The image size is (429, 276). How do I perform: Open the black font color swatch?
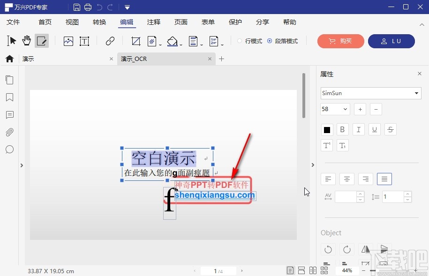[x=327, y=129]
